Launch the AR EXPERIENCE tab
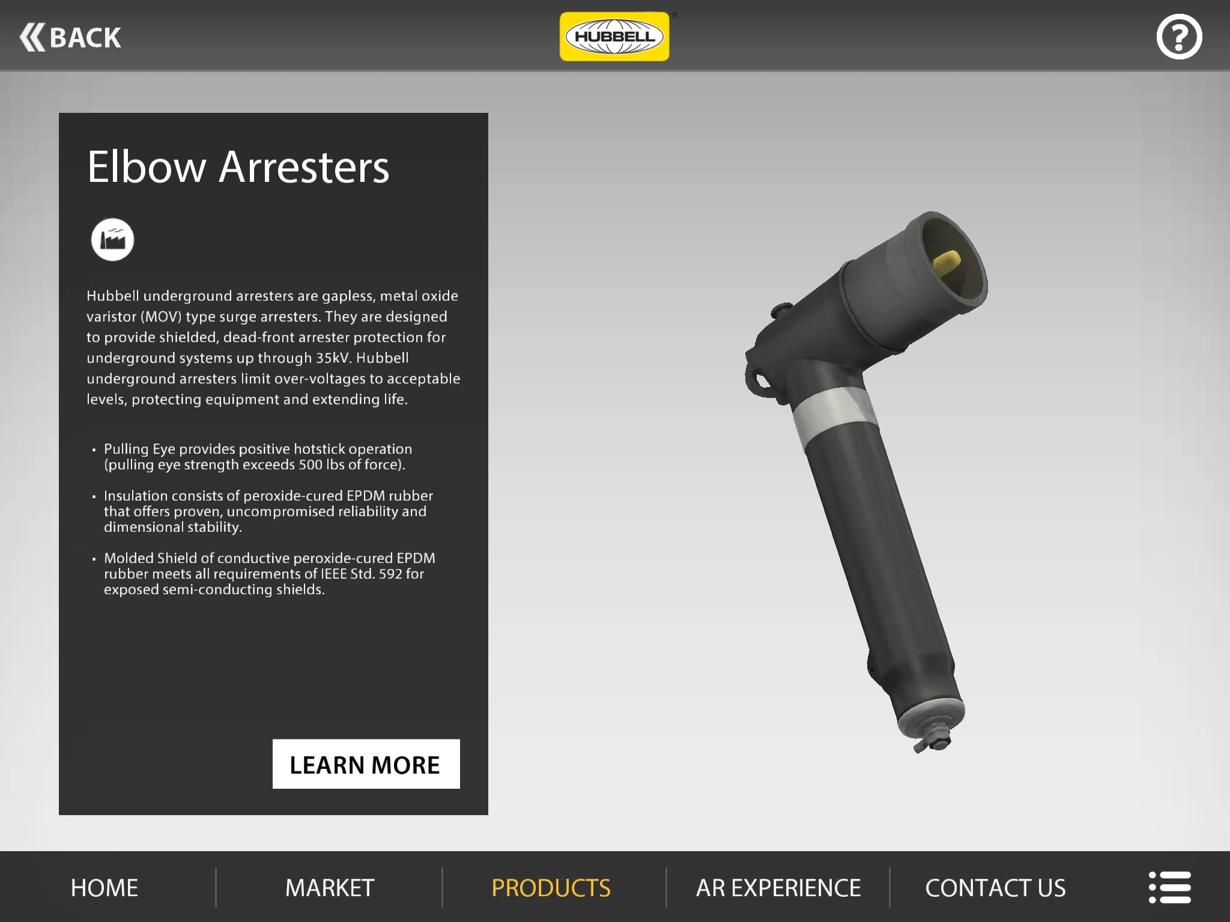This screenshot has width=1230, height=922. (x=778, y=888)
